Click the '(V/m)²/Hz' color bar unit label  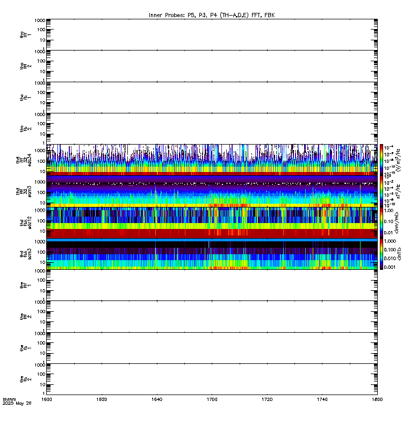(398, 160)
